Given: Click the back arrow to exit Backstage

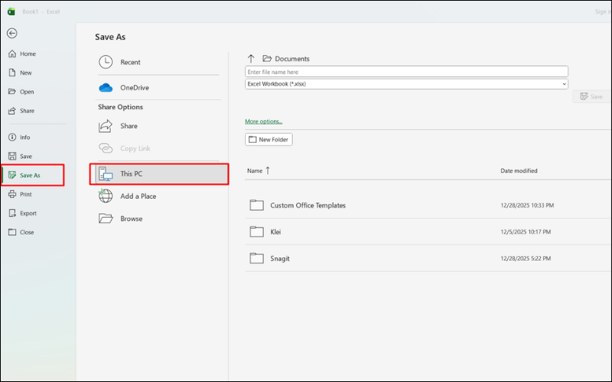Looking at the screenshot, I should 12,33.
